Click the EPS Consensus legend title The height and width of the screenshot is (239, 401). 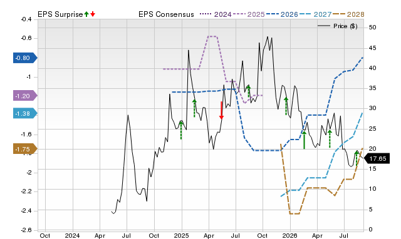[x=166, y=14]
